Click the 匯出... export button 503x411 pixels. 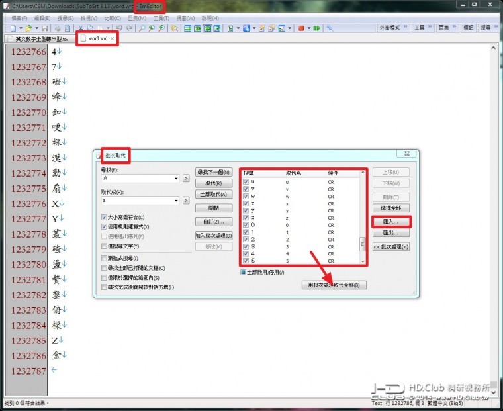[x=391, y=232]
